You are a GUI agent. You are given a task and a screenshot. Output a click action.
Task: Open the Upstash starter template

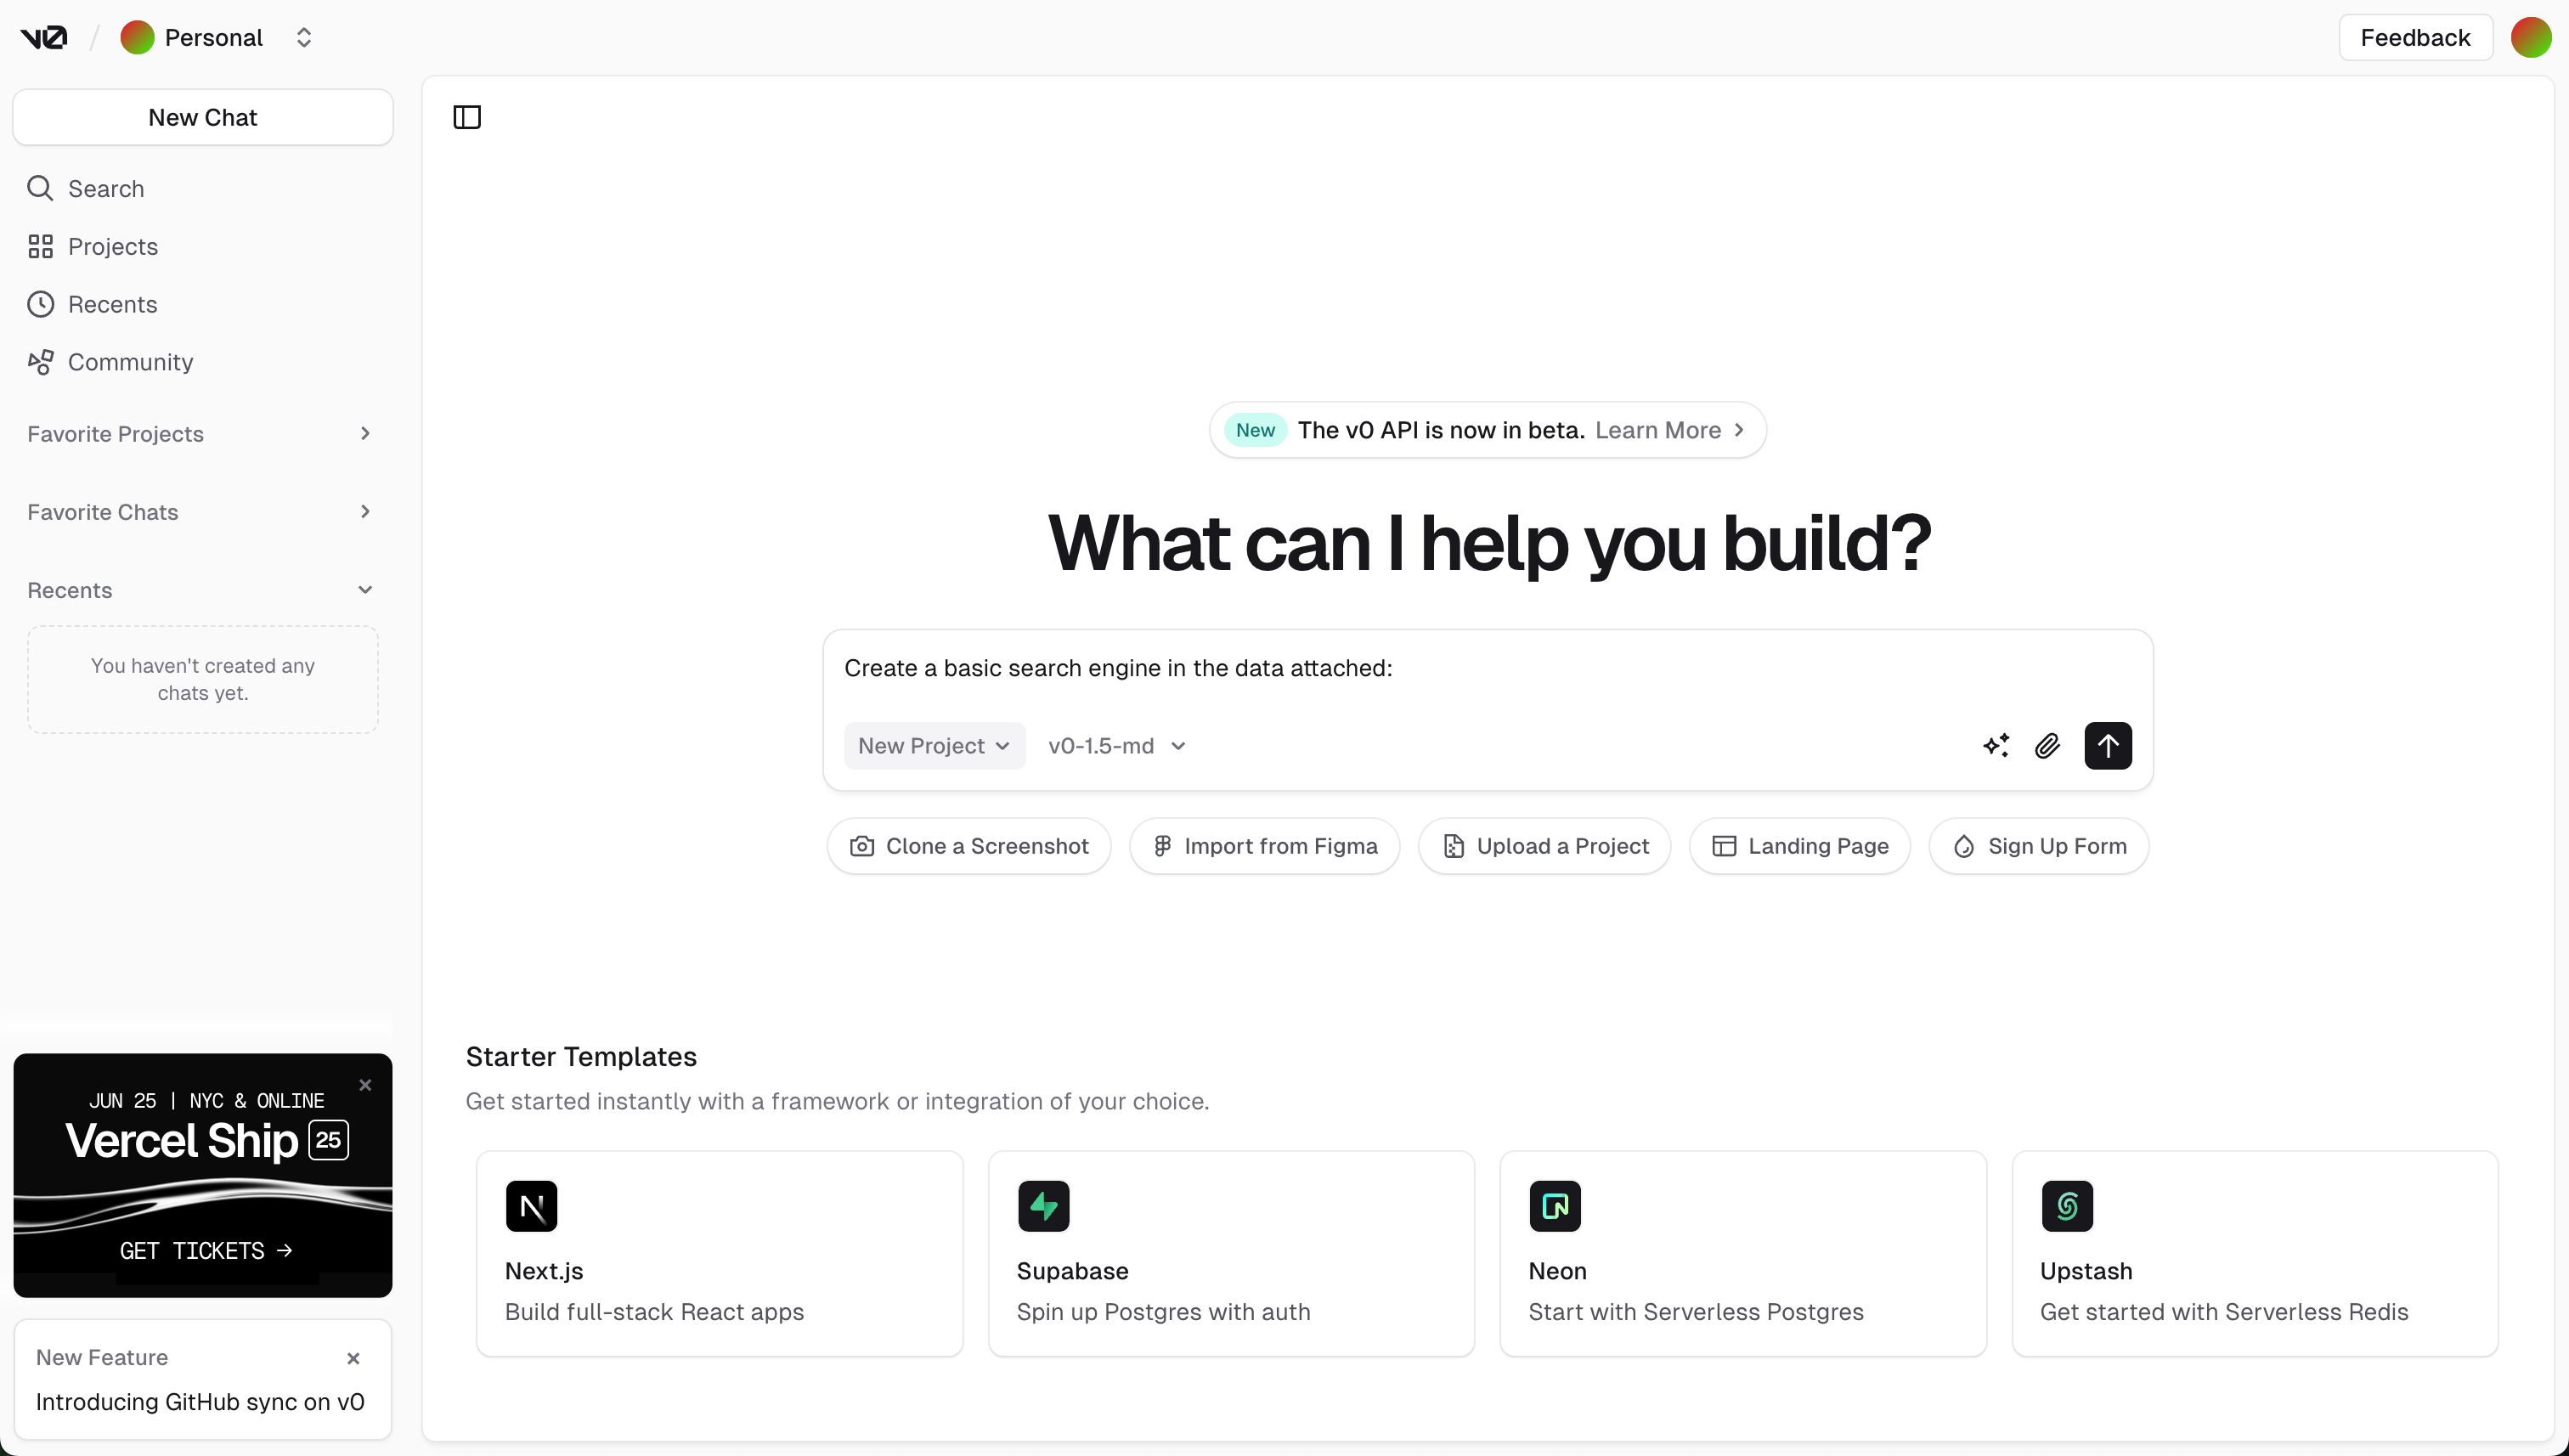click(x=2255, y=1254)
